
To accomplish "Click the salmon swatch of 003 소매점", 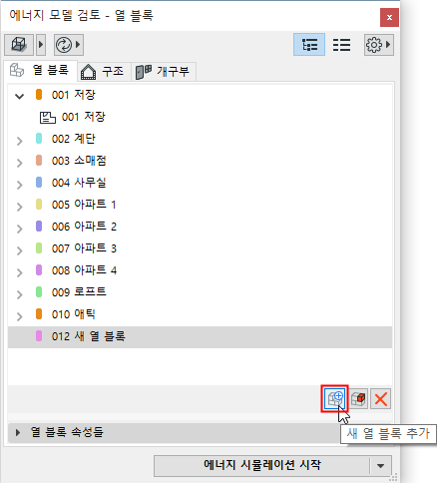I will [x=39, y=161].
